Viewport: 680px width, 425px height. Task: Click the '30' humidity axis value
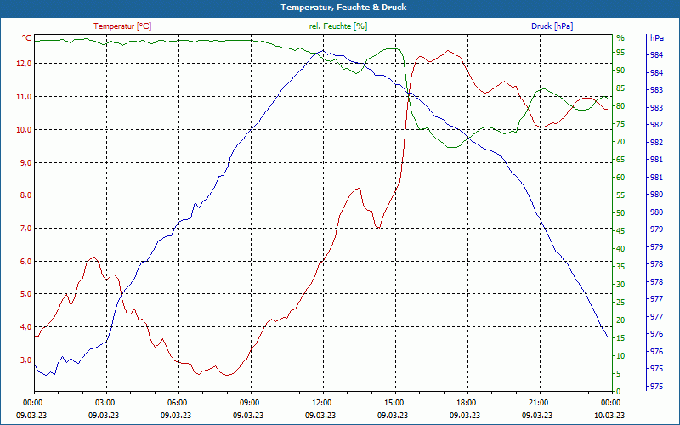pos(620,285)
